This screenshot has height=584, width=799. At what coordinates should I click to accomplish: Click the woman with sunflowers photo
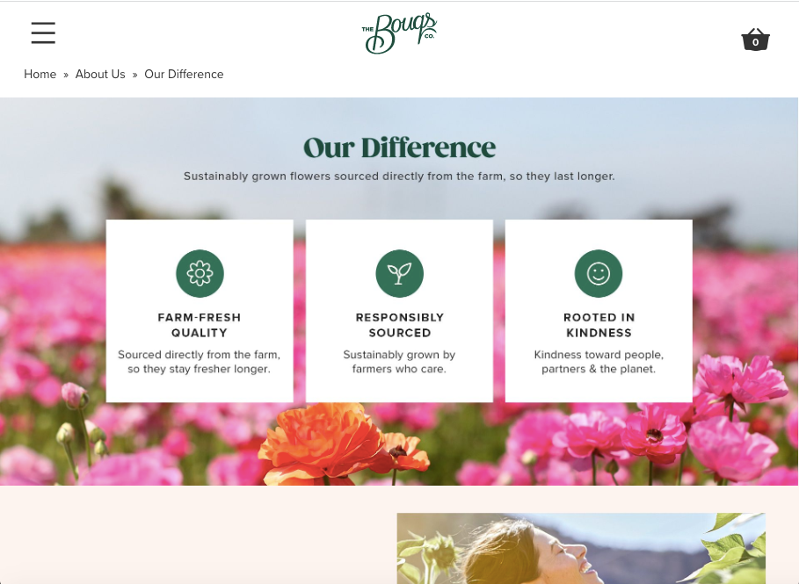[581, 548]
